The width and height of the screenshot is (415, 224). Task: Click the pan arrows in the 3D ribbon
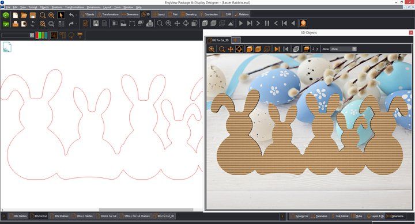click(177, 24)
